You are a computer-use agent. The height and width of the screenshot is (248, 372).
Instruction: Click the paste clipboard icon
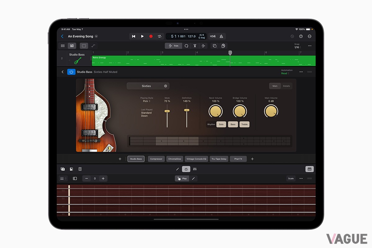223,46
